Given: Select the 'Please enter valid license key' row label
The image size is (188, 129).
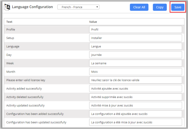Looking at the screenshot, I should pos(26,80).
